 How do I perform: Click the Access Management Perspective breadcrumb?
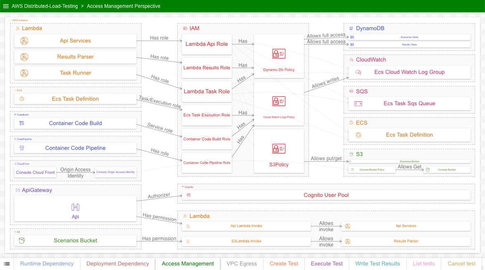click(x=123, y=6)
